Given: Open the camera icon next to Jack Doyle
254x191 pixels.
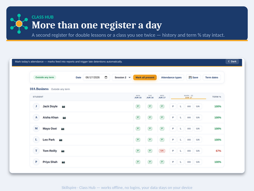Looking at the screenshot, I should (x=63, y=106).
